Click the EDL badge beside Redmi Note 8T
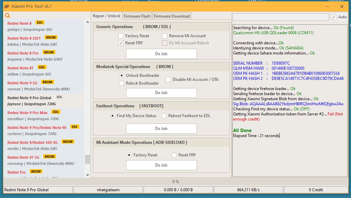The height and width of the screenshot is (198, 351). (x=42, y=67)
